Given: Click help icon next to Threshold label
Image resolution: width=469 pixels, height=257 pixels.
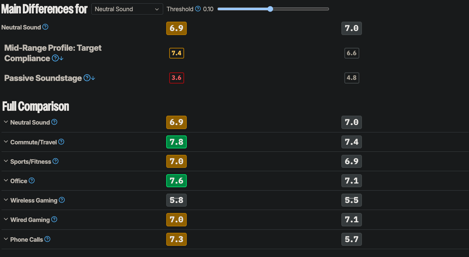Looking at the screenshot, I should point(198,9).
